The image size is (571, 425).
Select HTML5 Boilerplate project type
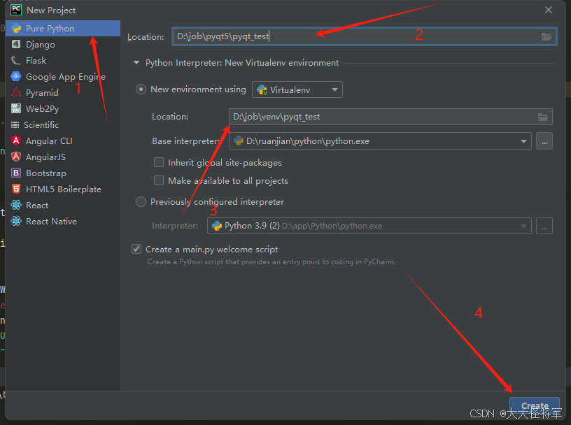(63, 189)
